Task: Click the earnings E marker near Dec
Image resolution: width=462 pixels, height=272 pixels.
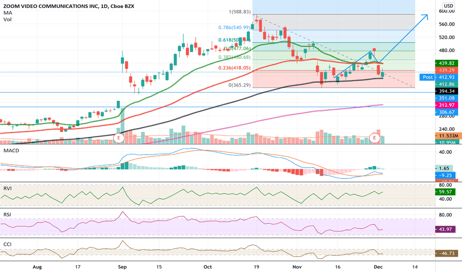Action: [x=374, y=137]
